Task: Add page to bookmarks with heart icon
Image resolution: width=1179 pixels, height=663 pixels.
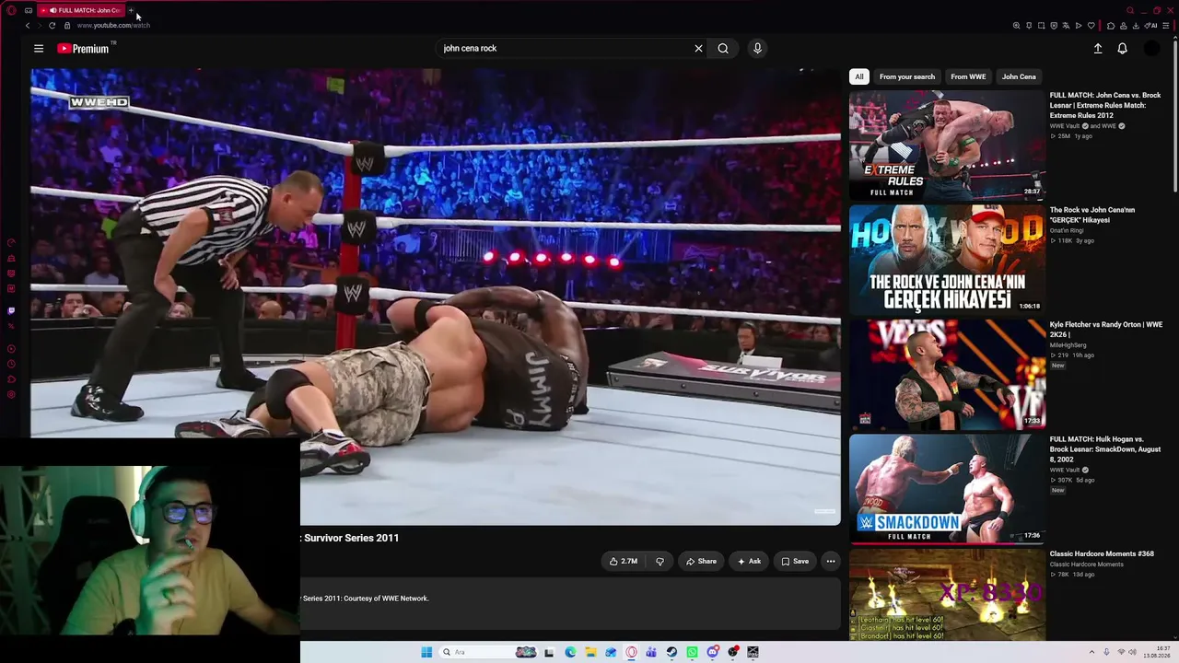Action: coord(1091,26)
